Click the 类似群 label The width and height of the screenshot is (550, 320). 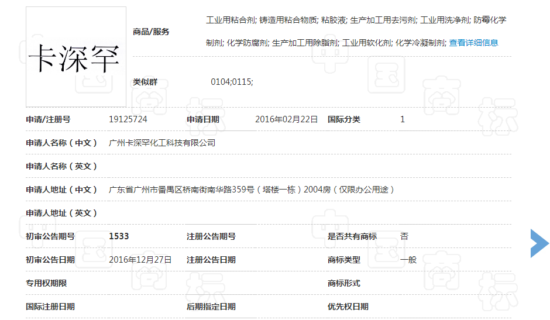click(x=145, y=82)
